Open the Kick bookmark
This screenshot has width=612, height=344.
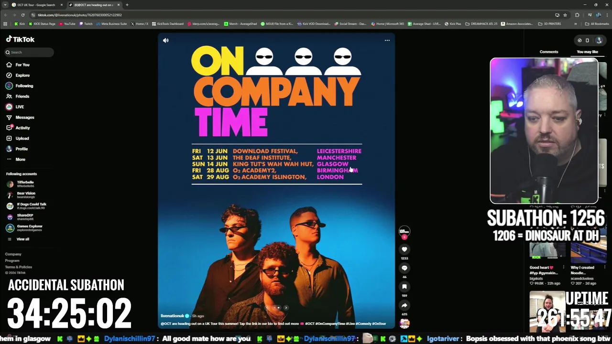(20, 23)
